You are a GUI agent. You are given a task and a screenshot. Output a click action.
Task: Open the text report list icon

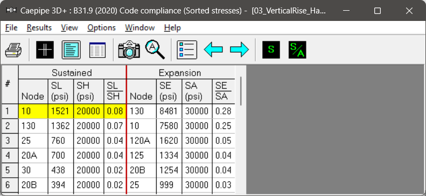pos(71,50)
